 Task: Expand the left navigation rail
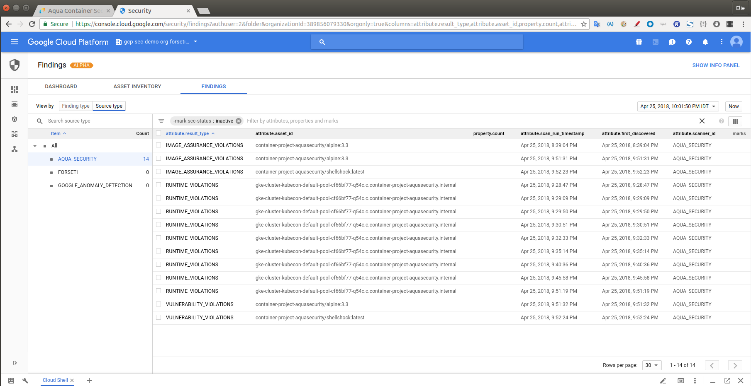pyautogui.click(x=15, y=363)
